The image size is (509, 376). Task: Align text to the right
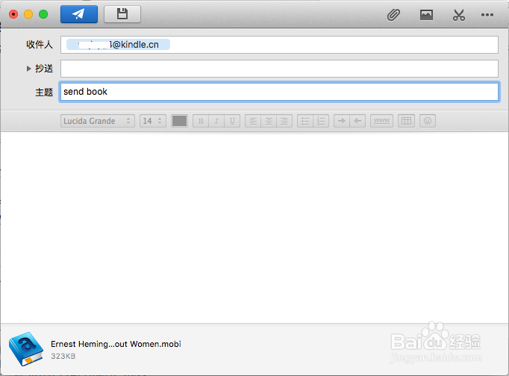click(284, 121)
